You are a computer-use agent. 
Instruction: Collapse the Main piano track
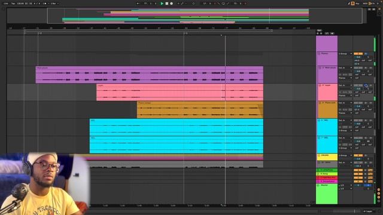(x=320, y=67)
